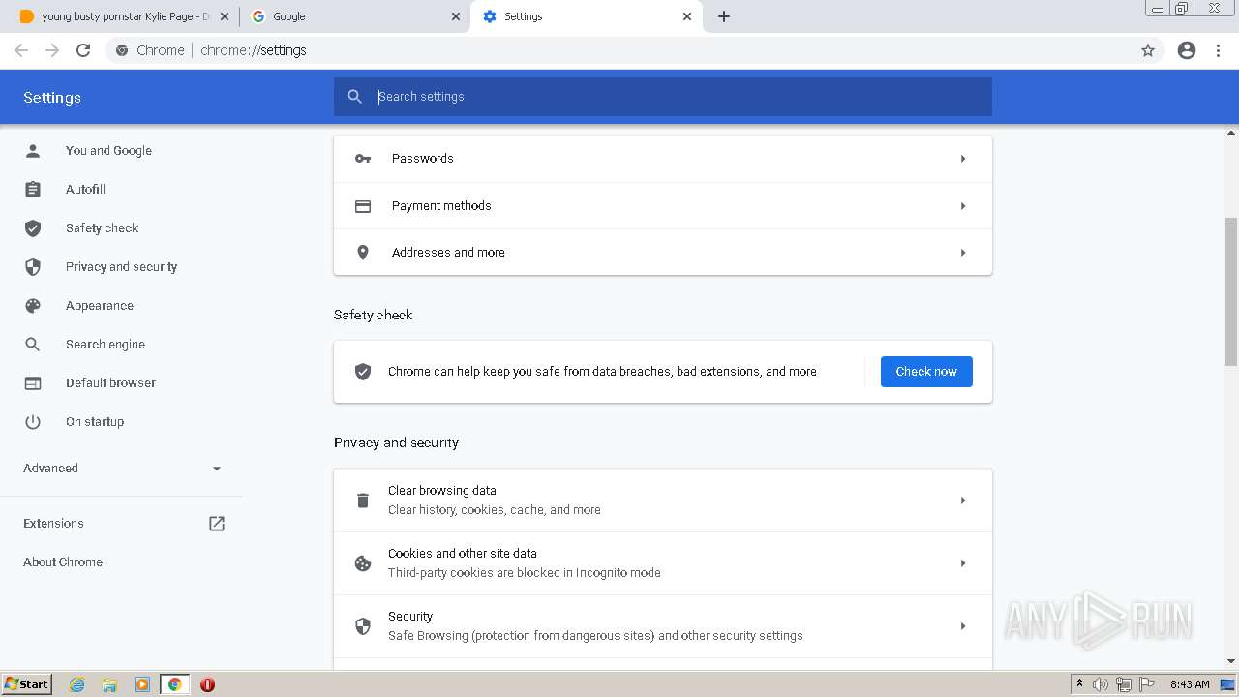Image resolution: width=1239 pixels, height=697 pixels.
Task: Select the Settings tab
Action: (x=586, y=16)
